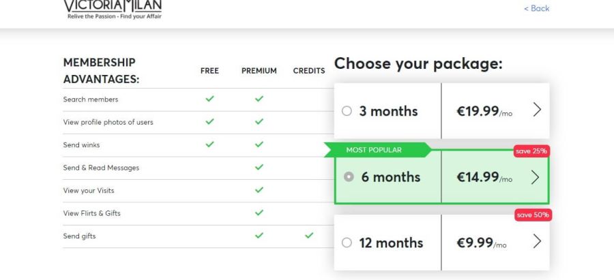Open the 6 months package arrow
The height and width of the screenshot is (280, 614).
click(x=535, y=177)
